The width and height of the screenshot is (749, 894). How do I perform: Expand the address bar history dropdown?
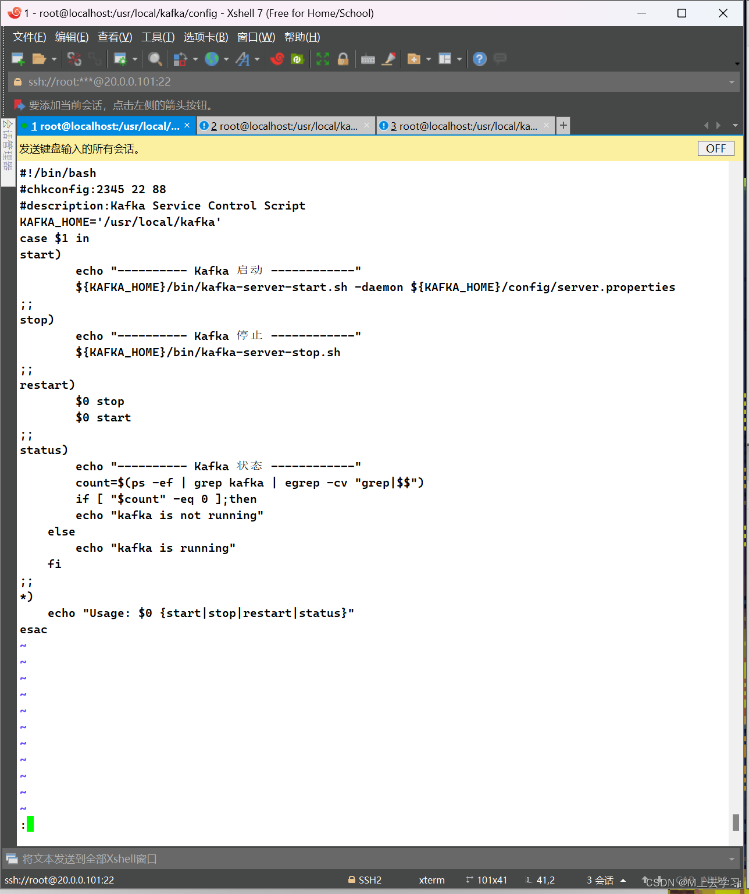(732, 82)
